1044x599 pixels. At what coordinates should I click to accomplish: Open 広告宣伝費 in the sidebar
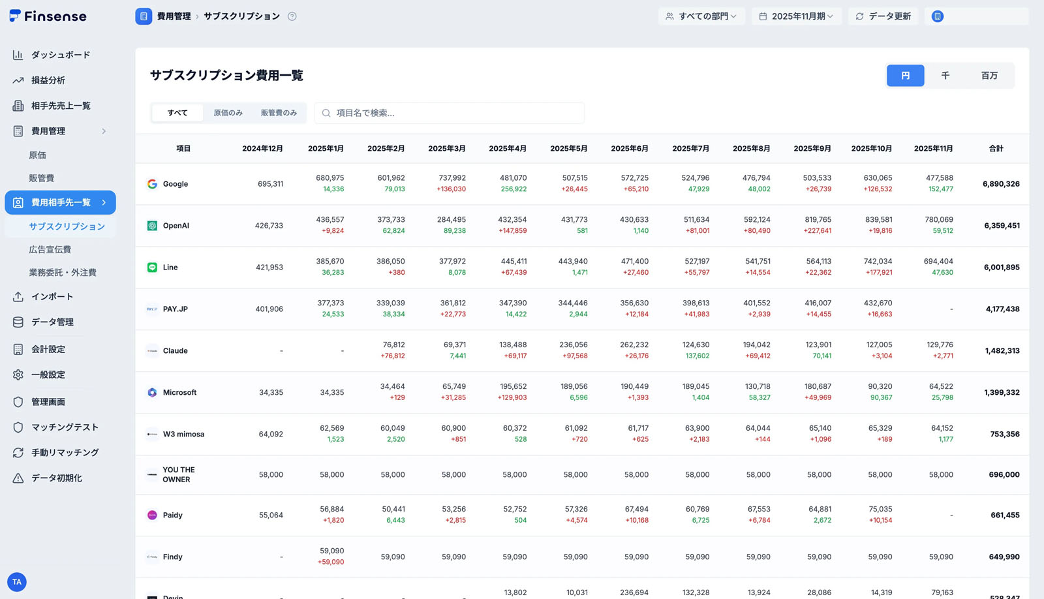(x=50, y=249)
